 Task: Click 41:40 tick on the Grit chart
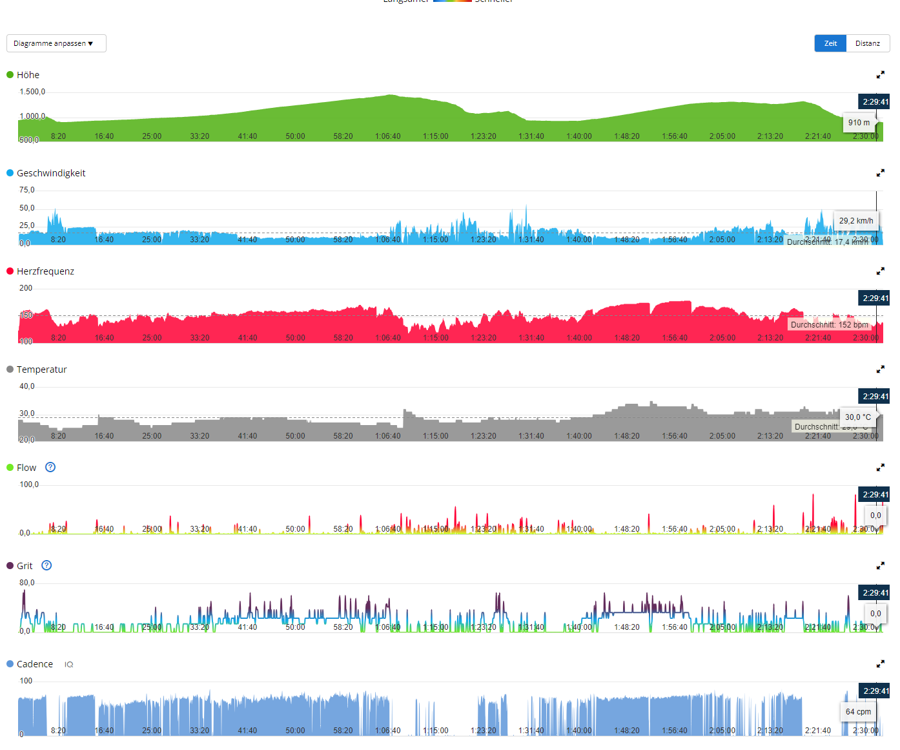tap(247, 627)
